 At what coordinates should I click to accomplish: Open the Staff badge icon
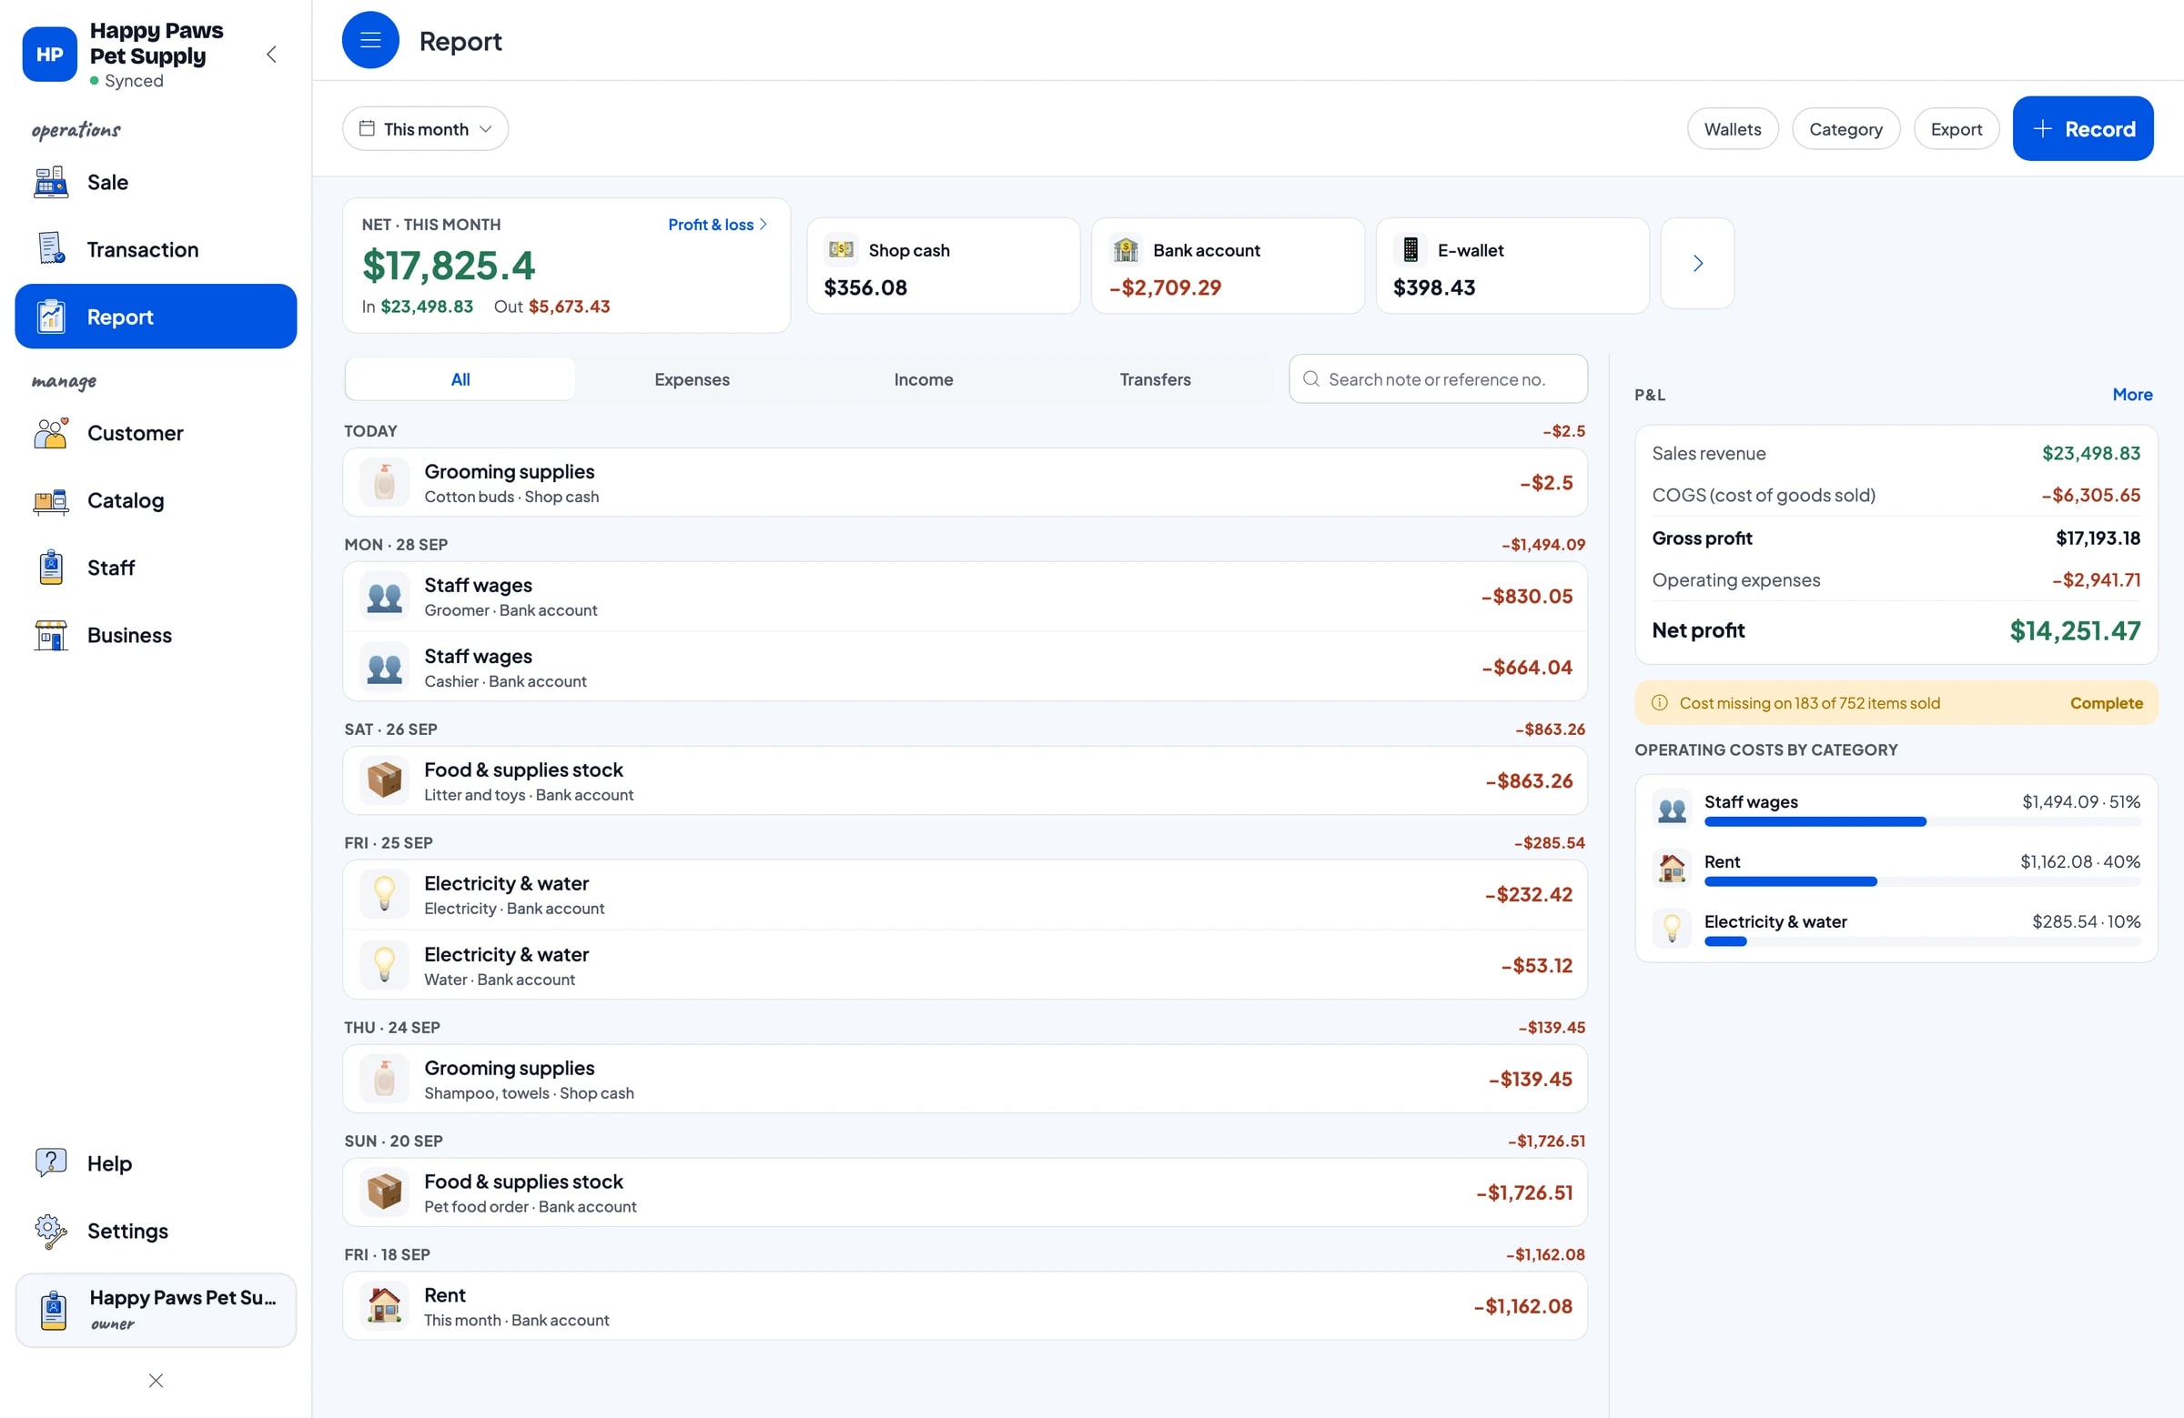click(50, 568)
